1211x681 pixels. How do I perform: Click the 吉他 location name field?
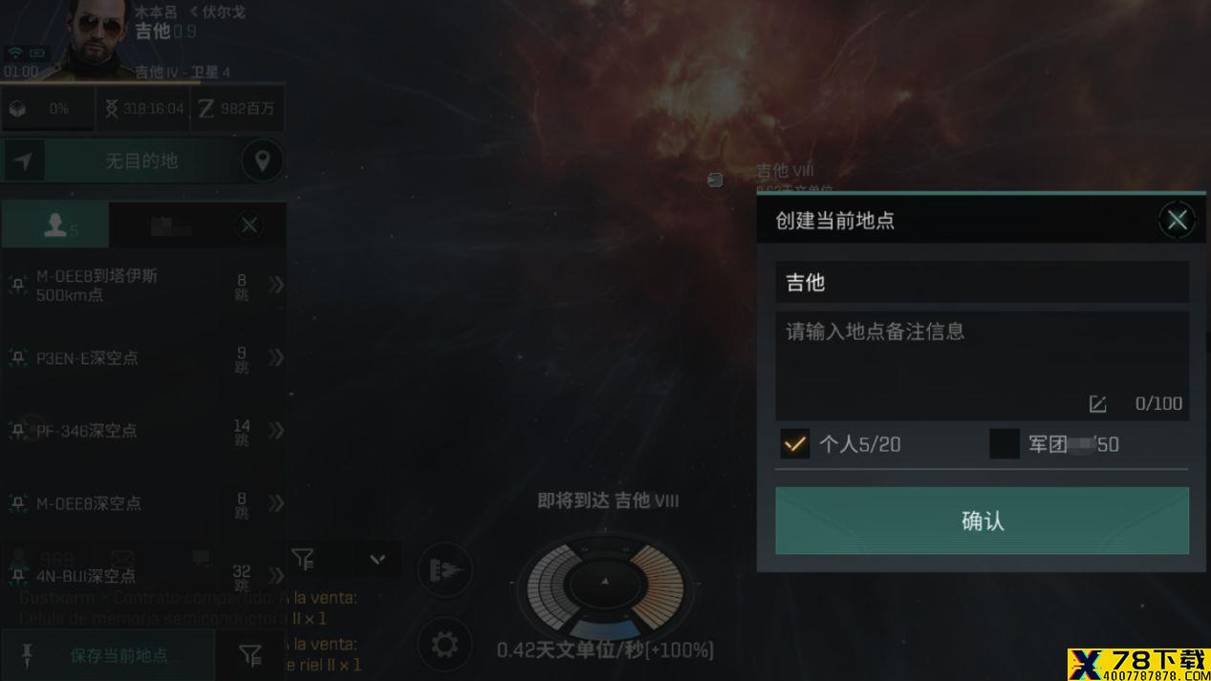tap(982, 283)
